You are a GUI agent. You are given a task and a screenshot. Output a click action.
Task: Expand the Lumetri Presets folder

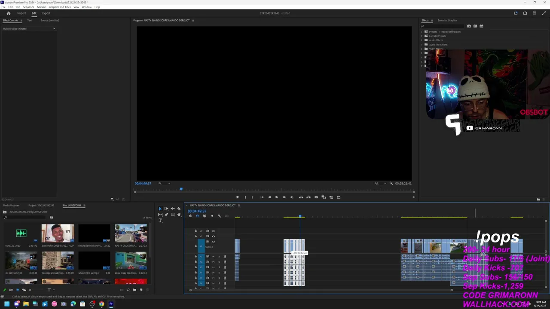[x=422, y=36]
